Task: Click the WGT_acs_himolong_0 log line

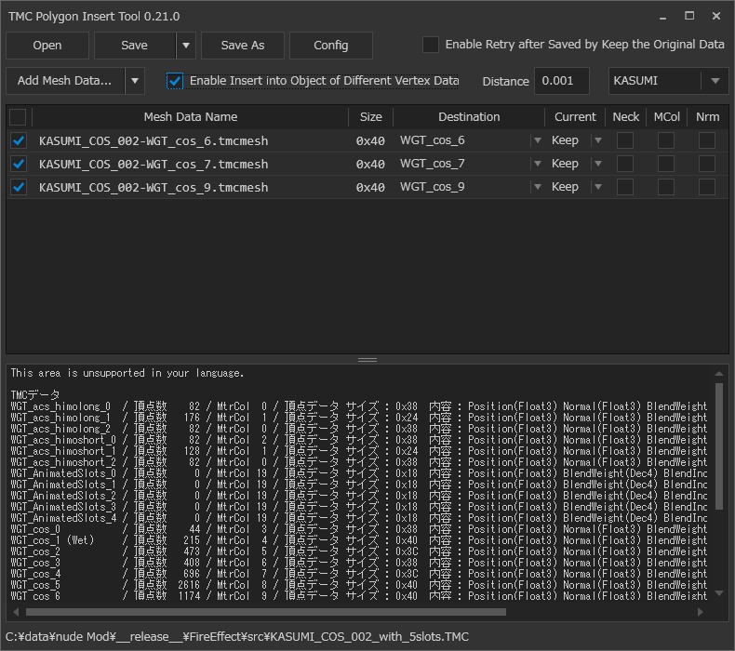Action: tap(358, 406)
